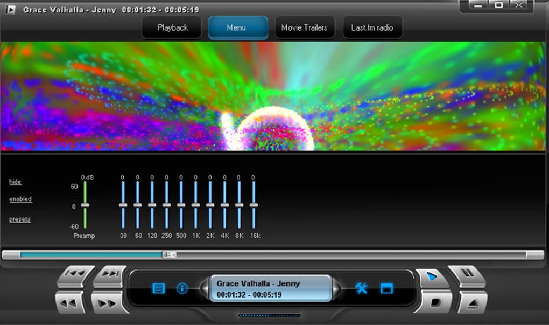
Task: Click the eject/open file button
Action: [x=473, y=302]
